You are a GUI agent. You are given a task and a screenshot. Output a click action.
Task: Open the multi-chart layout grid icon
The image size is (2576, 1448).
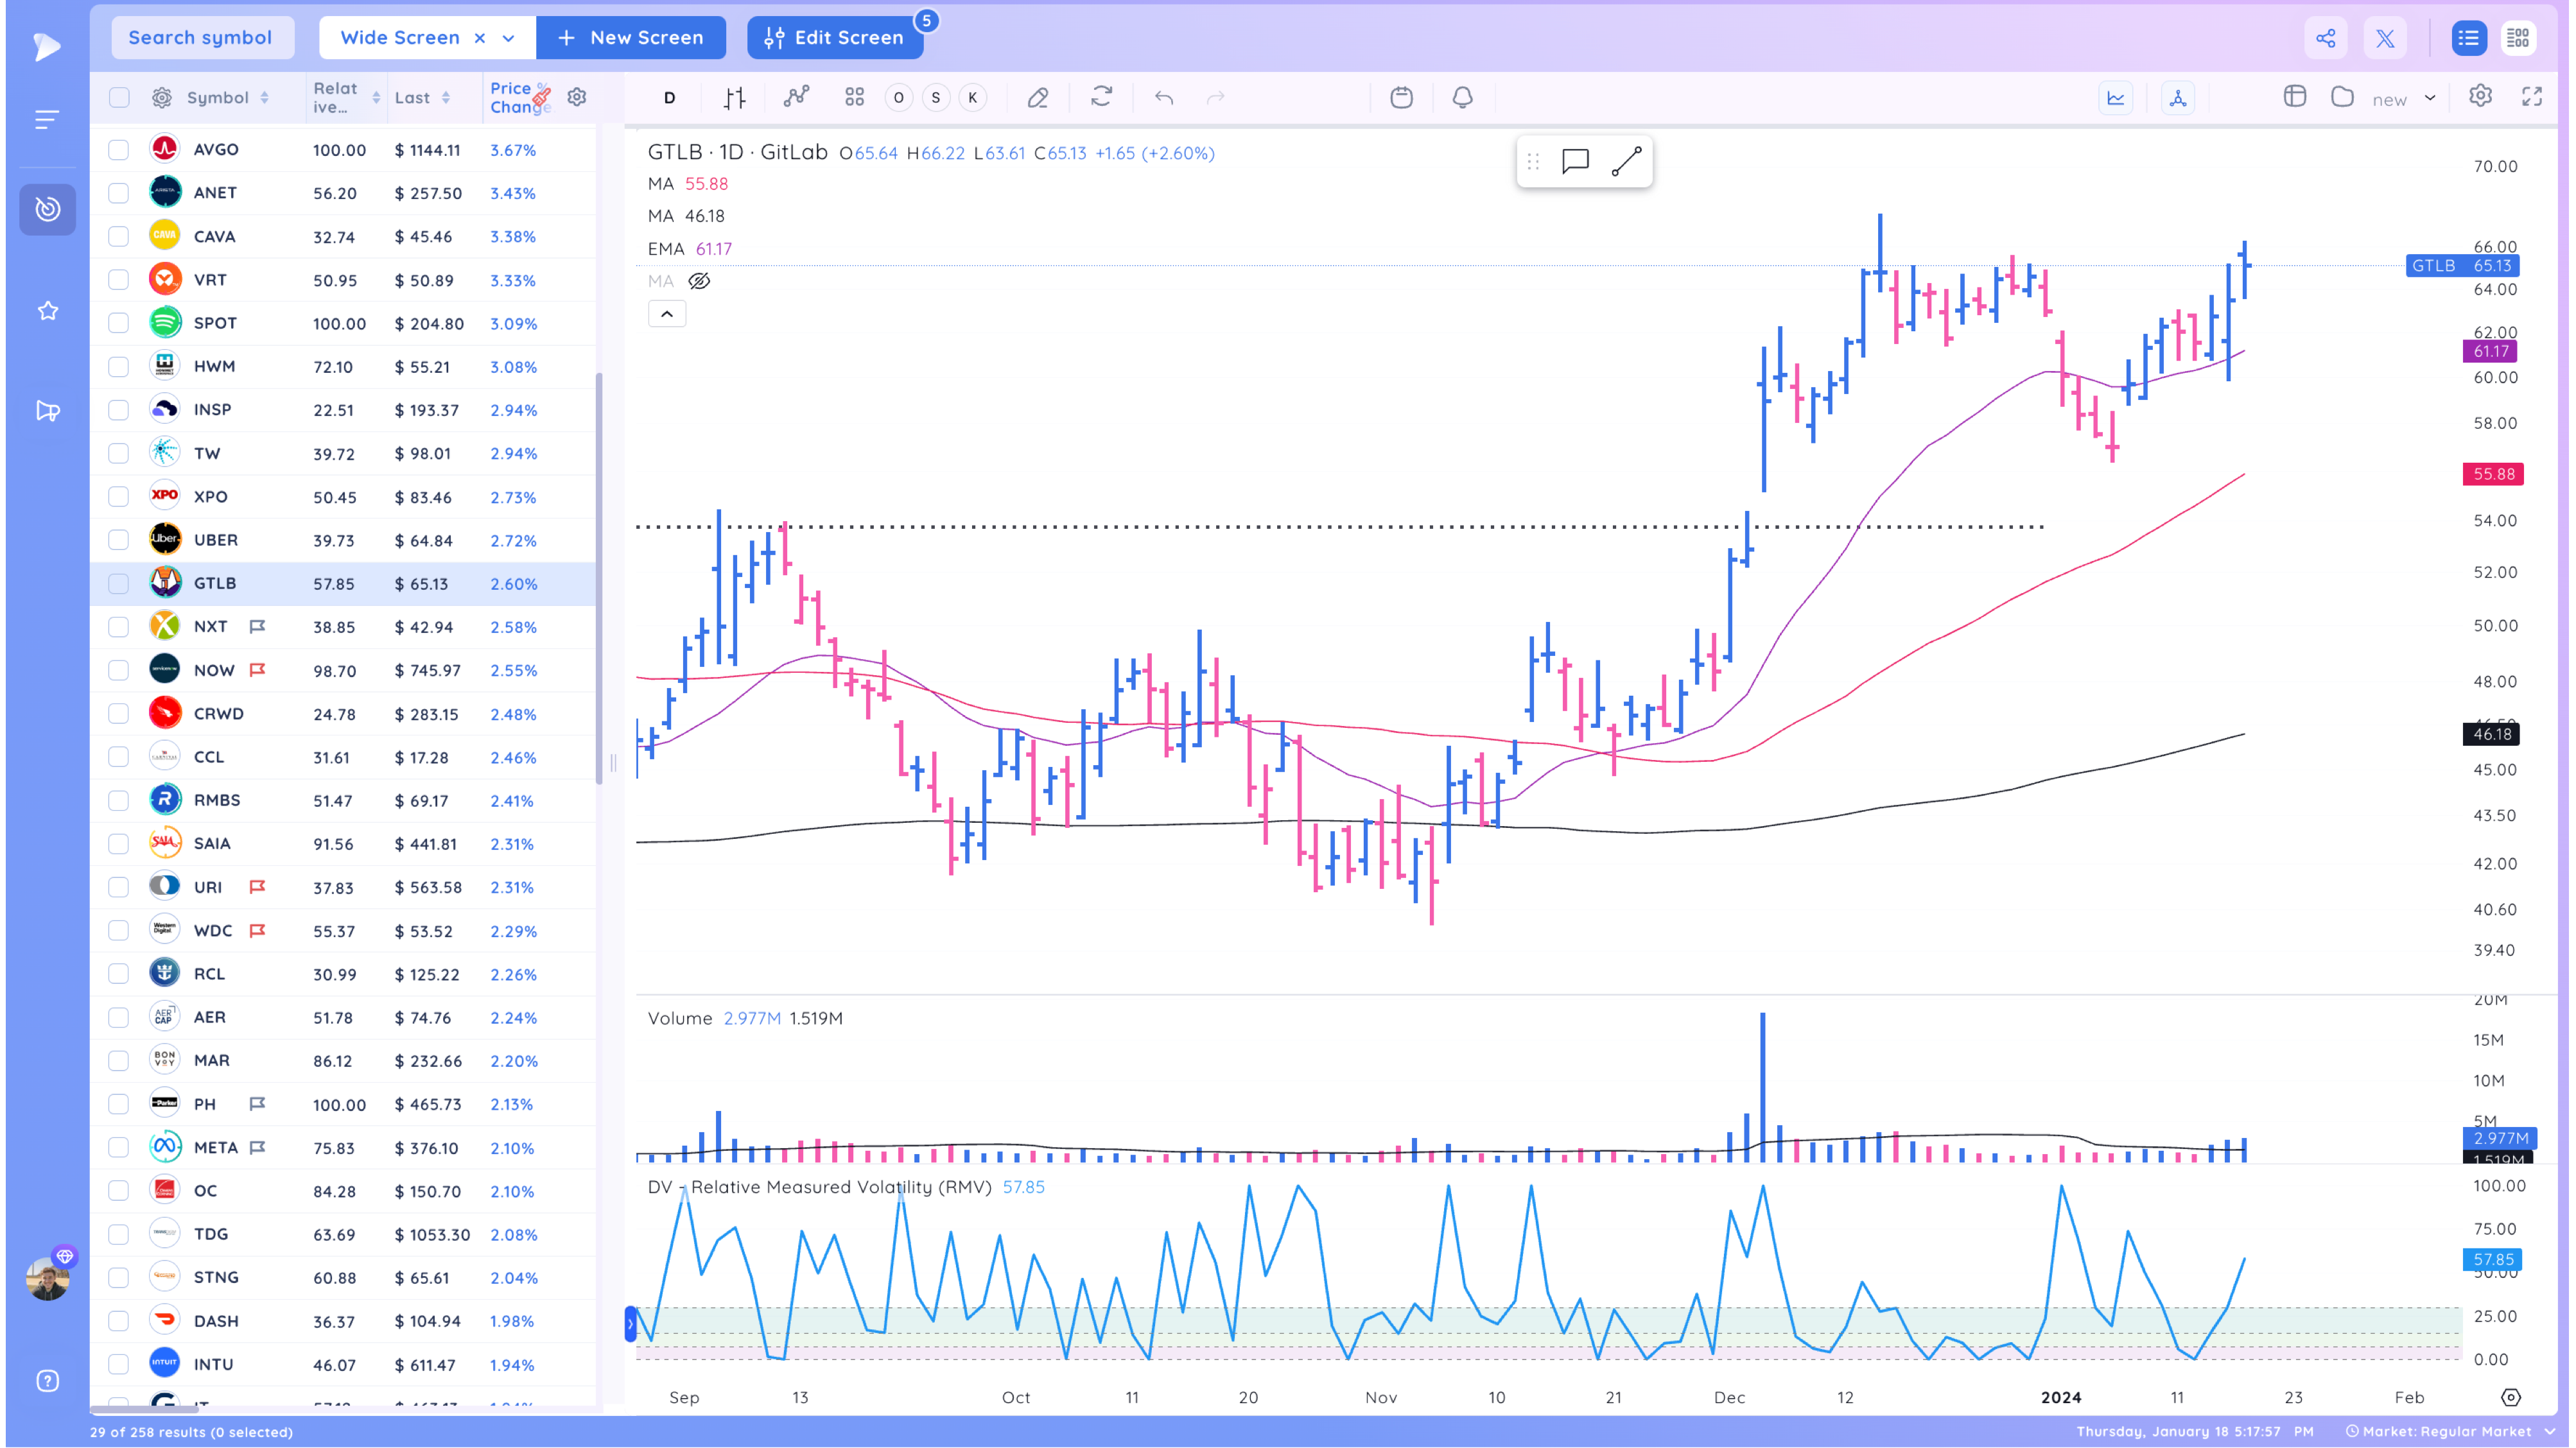tap(854, 97)
